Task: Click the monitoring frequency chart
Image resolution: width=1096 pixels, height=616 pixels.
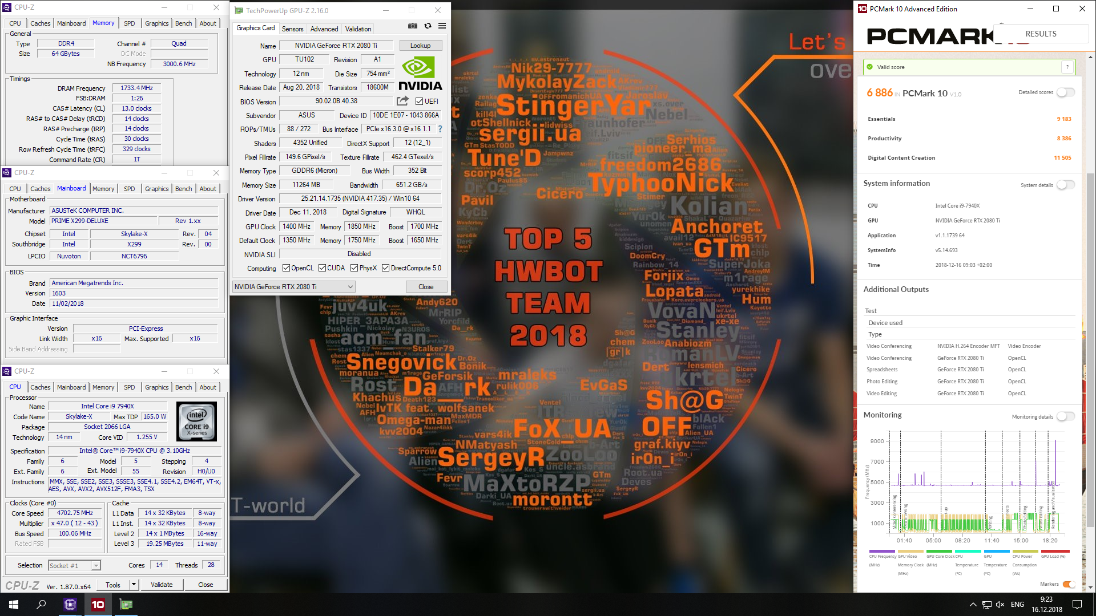Action: coord(976,482)
